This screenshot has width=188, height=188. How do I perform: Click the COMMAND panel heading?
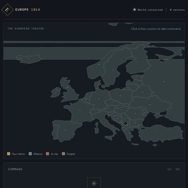pyautogui.click(x=15, y=169)
